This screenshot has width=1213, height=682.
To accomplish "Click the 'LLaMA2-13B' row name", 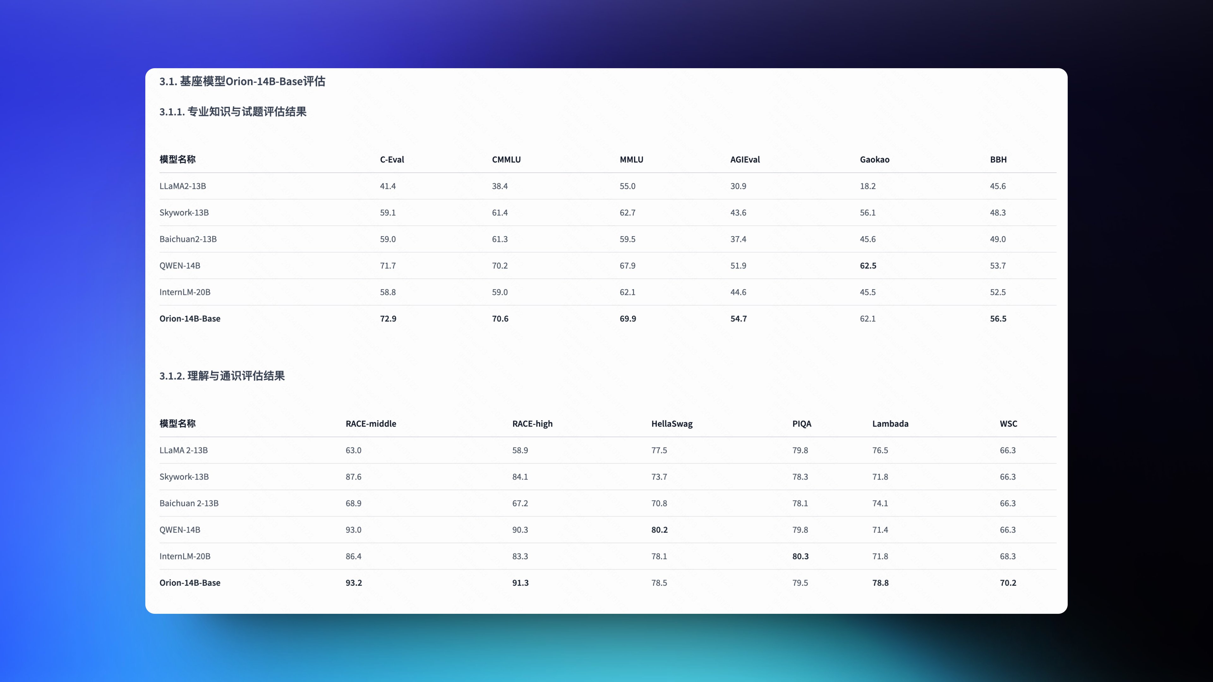I will point(182,186).
